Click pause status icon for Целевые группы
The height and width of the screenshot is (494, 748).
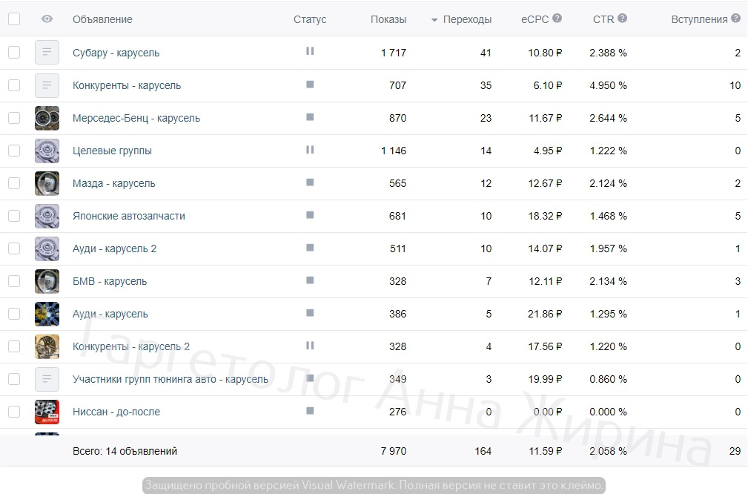(310, 149)
